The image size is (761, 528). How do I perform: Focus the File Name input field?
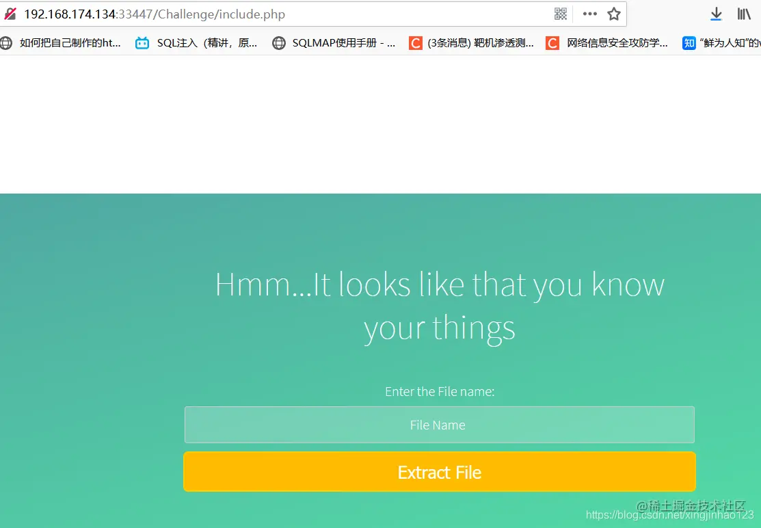pyautogui.click(x=439, y=425)
